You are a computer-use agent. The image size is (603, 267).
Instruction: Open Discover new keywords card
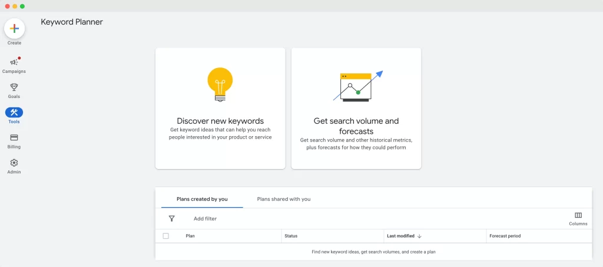click(220, 109)
